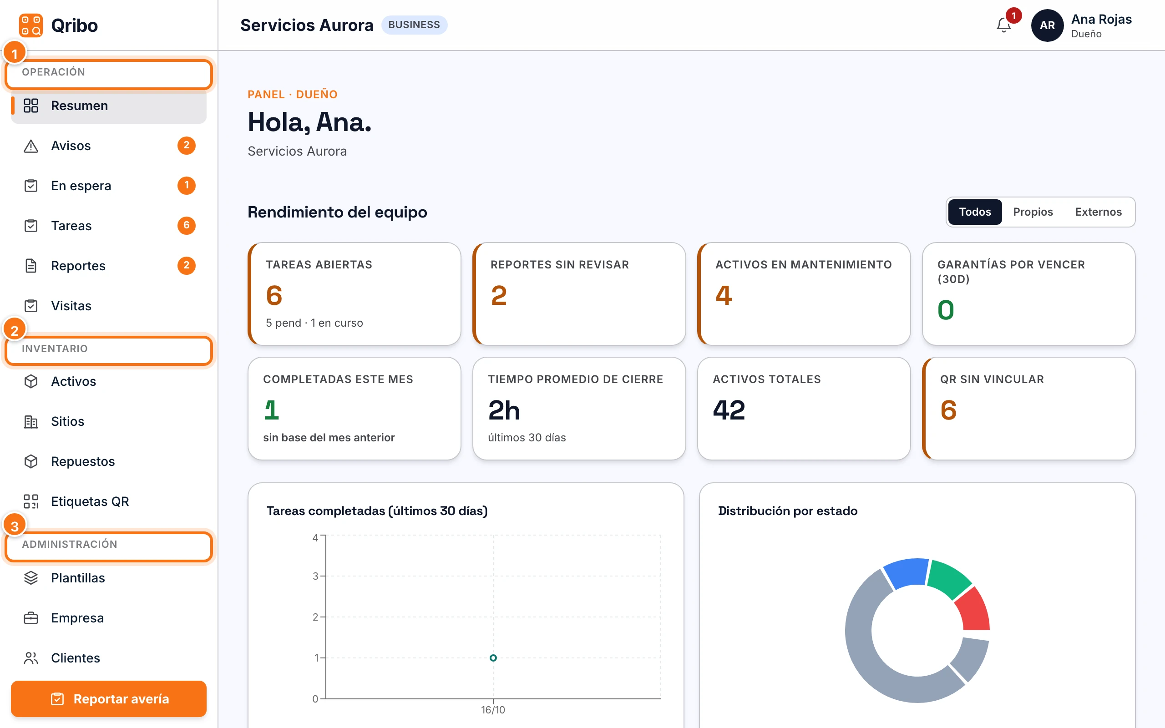
Task: Click the Tareas clipboard icon
Action: click(31, 226)
